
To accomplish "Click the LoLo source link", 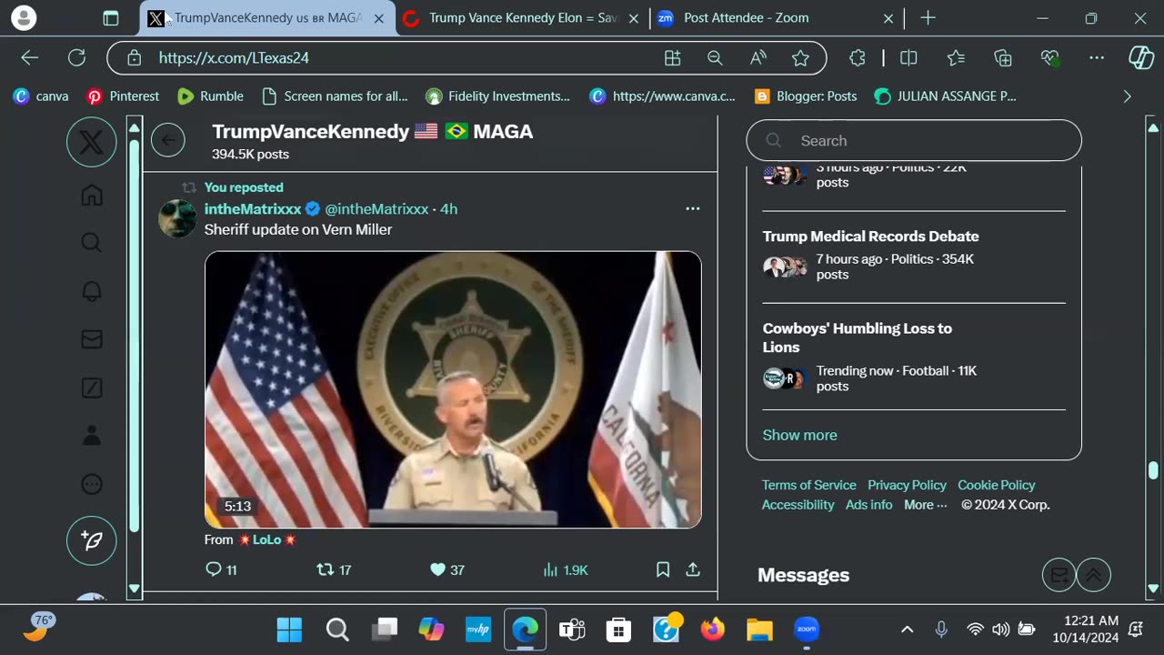I will tap(266, 539).
